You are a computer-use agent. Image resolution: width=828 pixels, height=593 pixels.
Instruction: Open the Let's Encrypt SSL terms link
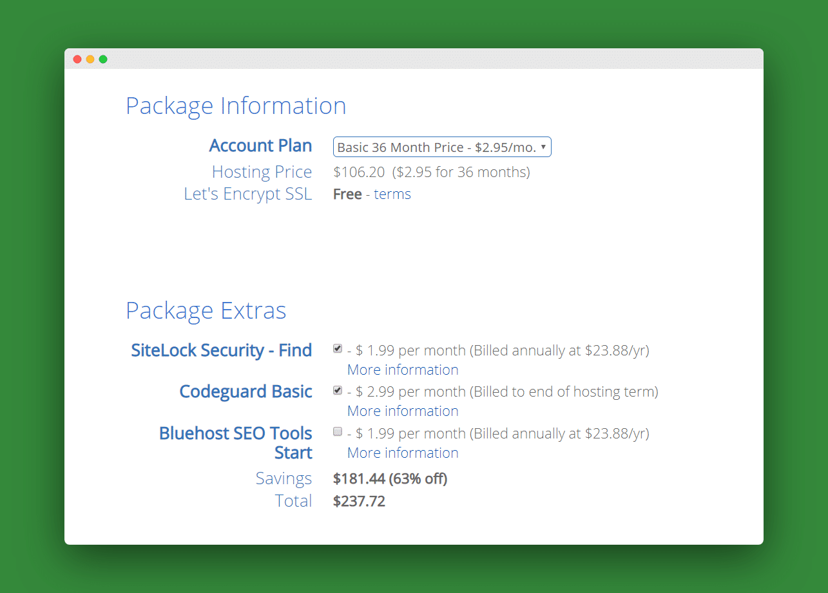click(x=392, y=194)
